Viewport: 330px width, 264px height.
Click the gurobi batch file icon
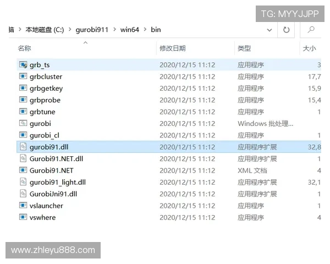pos(23,123)
